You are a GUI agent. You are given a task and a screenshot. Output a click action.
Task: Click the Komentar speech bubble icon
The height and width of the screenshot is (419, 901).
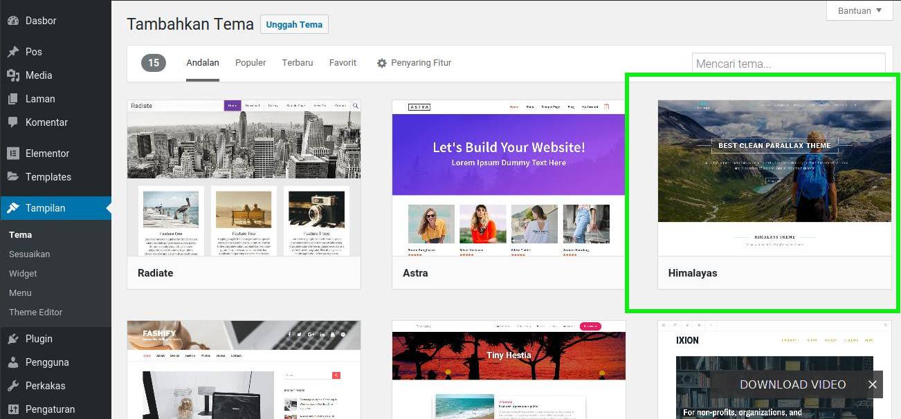click(x=13, y=122)
